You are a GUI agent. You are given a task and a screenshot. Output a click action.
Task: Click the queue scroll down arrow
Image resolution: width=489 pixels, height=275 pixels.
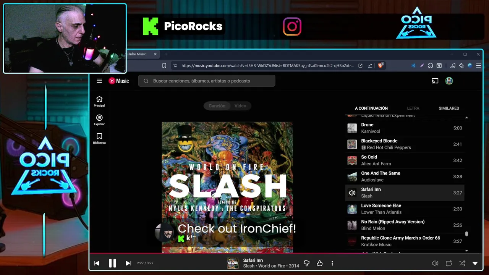[x=466, y=251]
